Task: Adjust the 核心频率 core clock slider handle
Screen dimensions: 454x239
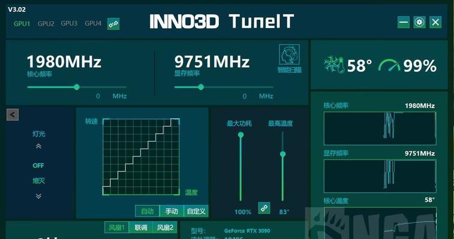Action: click(76, 87)
